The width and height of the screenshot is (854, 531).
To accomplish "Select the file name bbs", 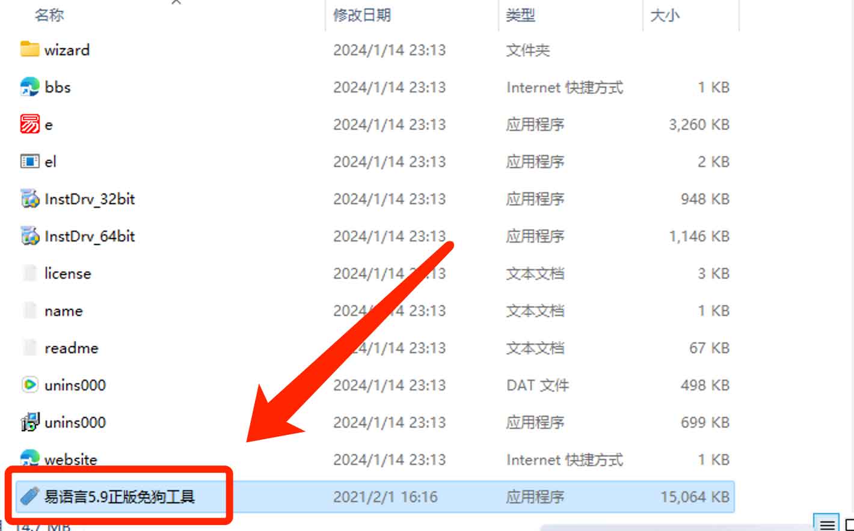I will [x=58, y=87].
